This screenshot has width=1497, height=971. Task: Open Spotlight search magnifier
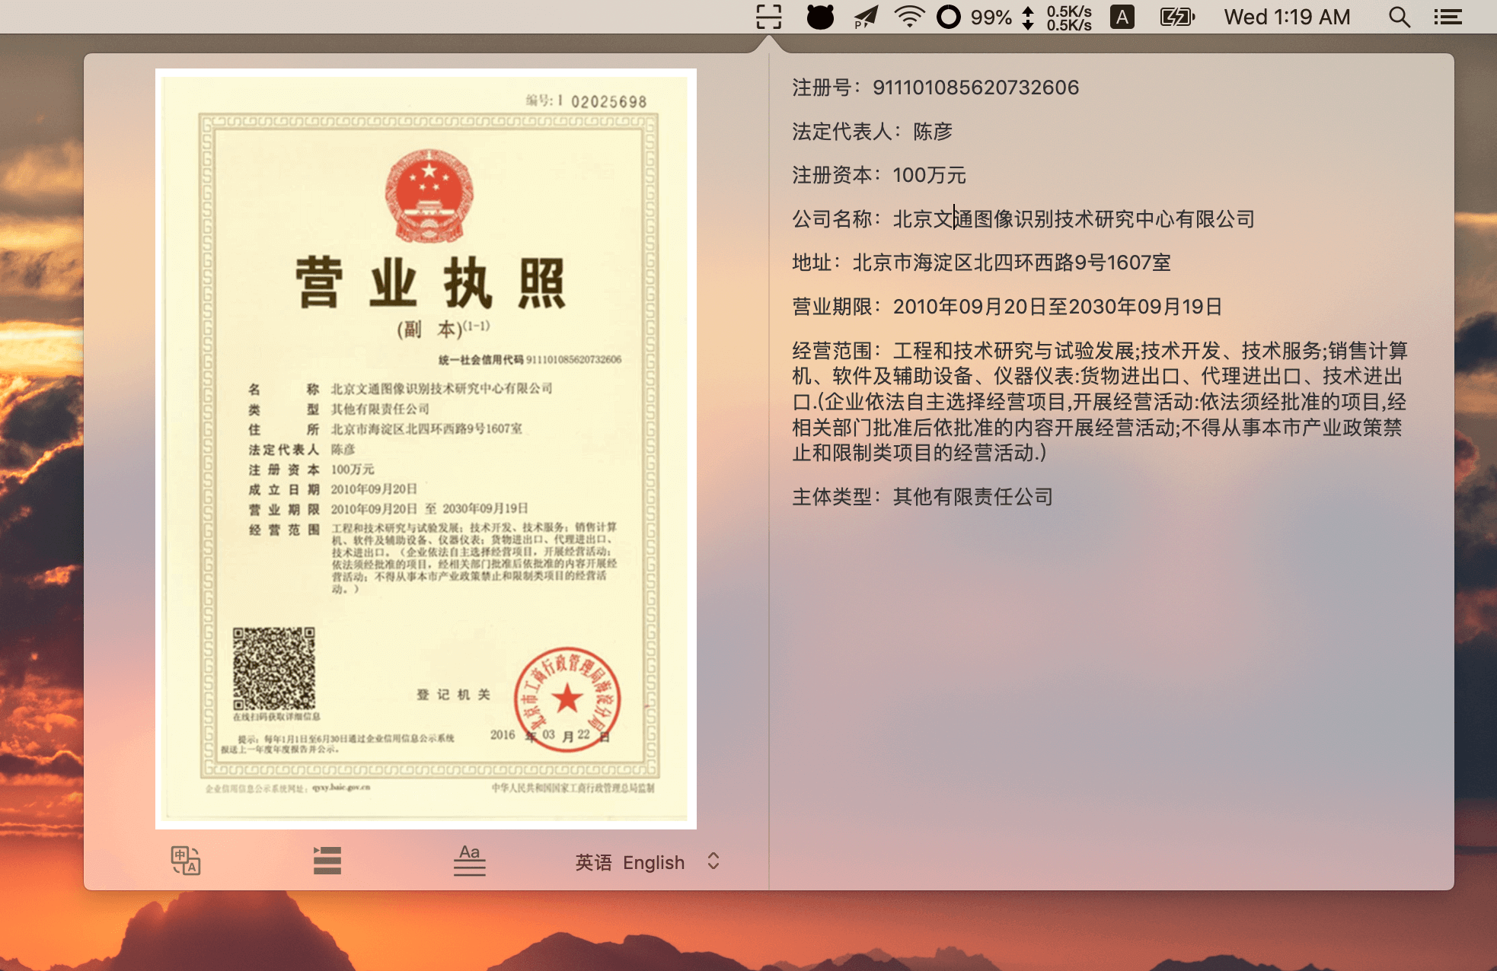pos(1399,17)
